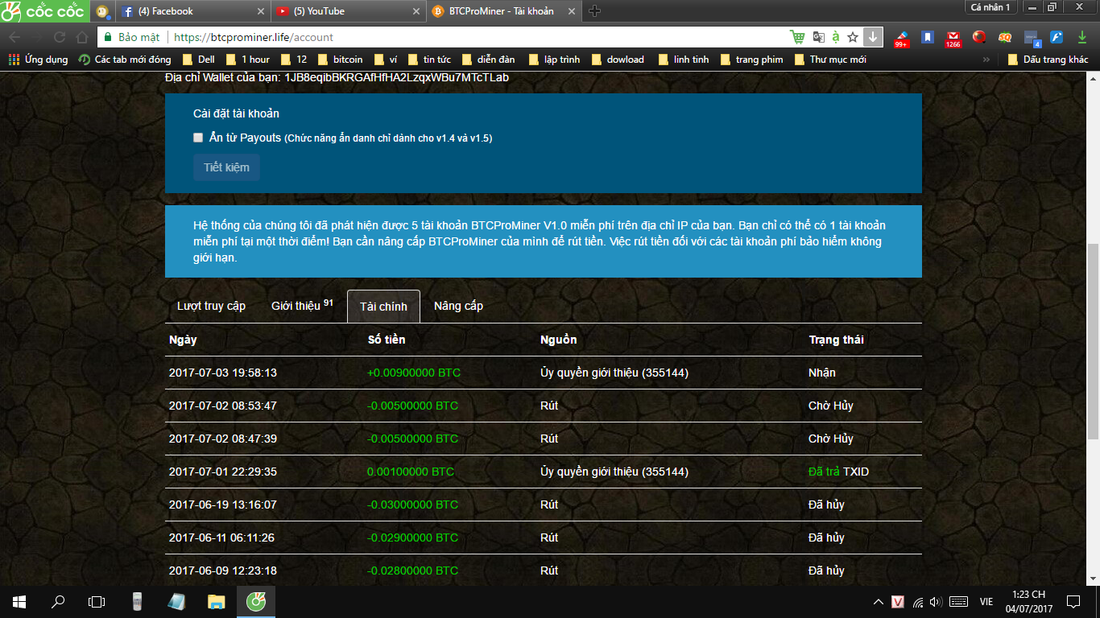Open Task View on the taskbar
This screenshot has height=618, width=1100.
(97, 602)
